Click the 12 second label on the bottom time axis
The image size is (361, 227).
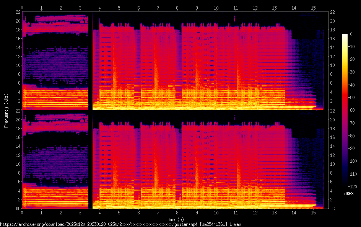click(255, 213)
